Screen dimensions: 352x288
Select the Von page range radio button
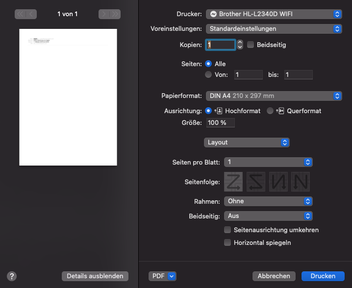(208, 74)
